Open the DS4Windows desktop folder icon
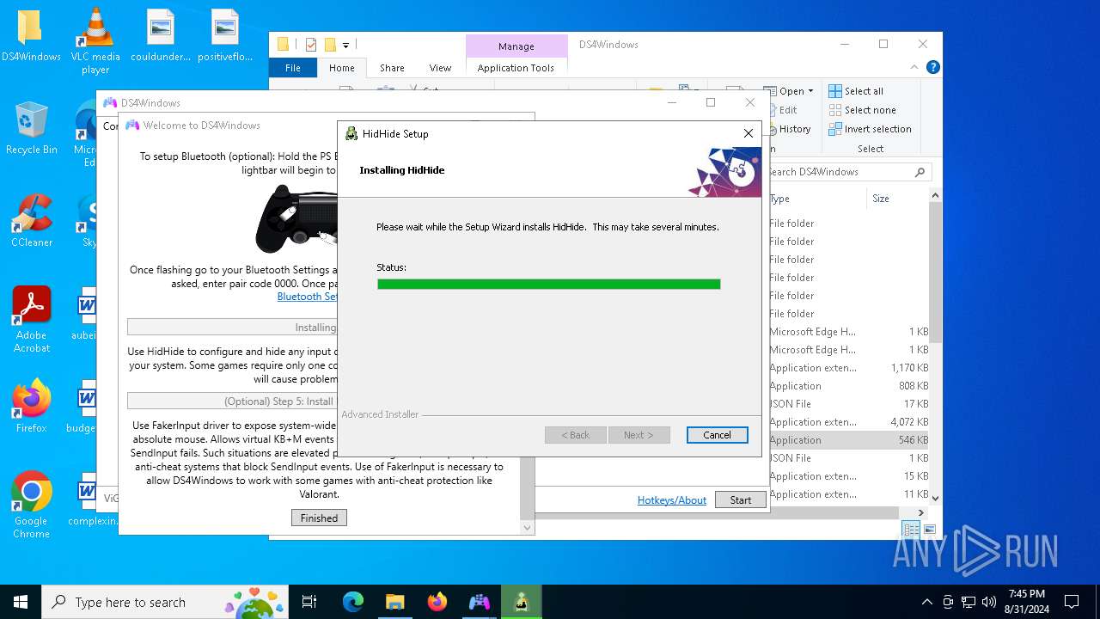The height and width of the screenshot is (619, 1100). [30, 36]
